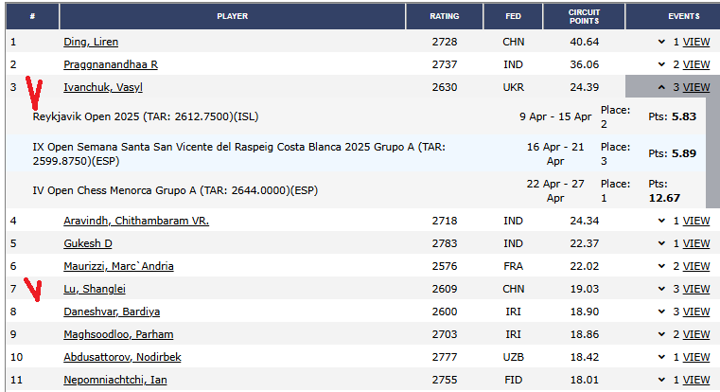
Task: Click VIEW link for Daneshvar, Bardiya
Action: 695,312
